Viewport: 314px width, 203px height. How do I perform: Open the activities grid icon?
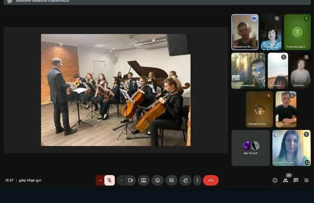(306, 180)
